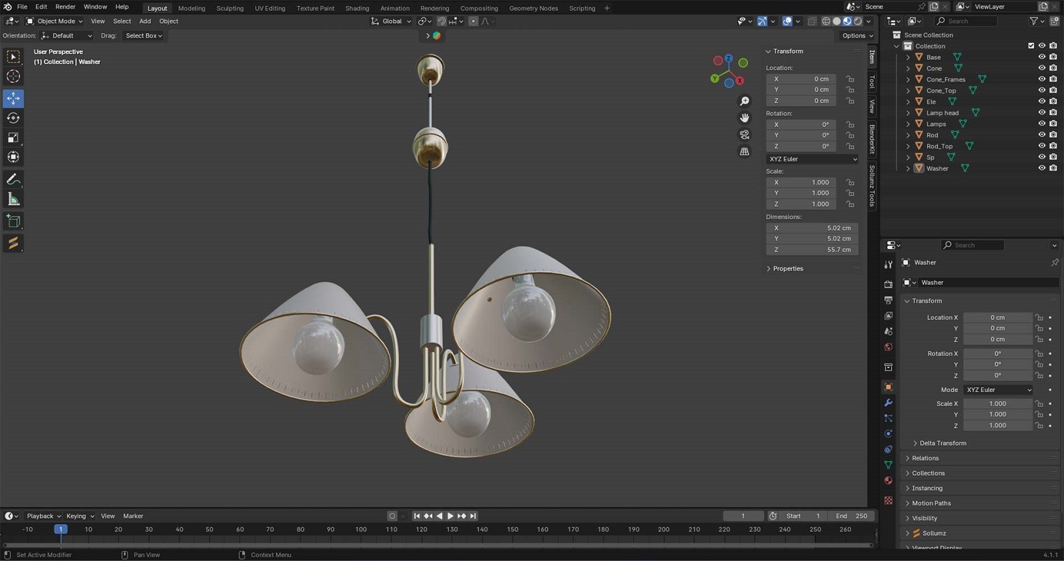
Task: Open the Keying menu in timeline
Action: (x=80, y=516)
